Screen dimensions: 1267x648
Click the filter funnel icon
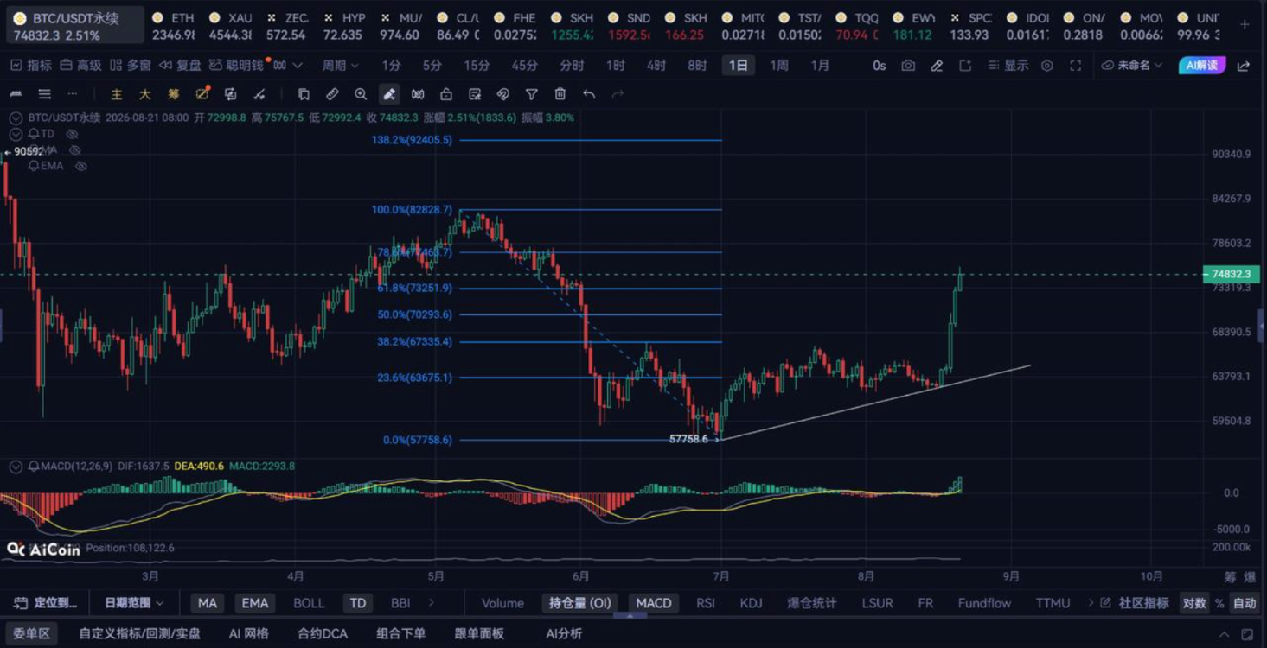coord(532,94)
